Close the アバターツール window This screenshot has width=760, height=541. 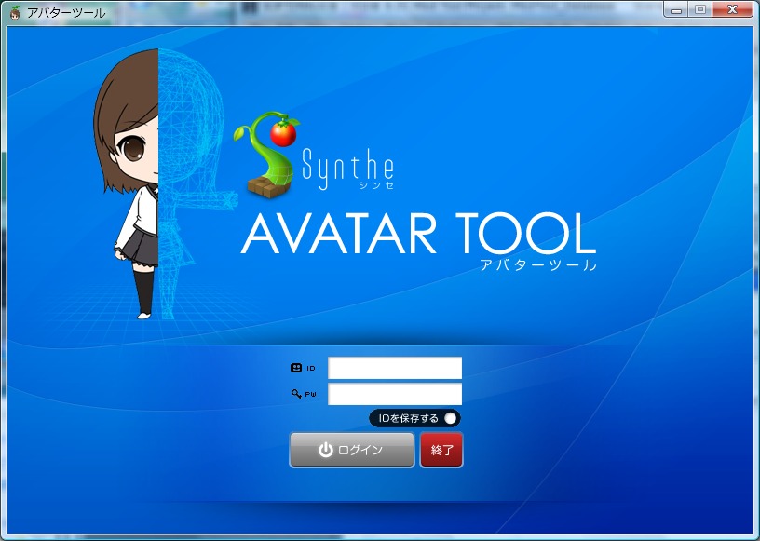733,9
